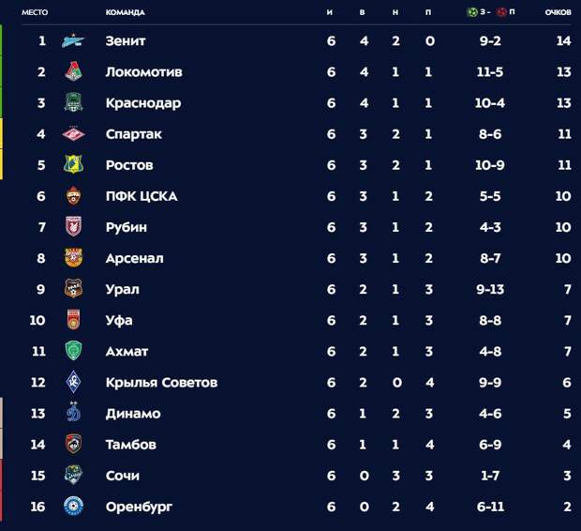
Task: Click the КОМАНДА column header
Action: pyautogui.click(x=125, y=12)
